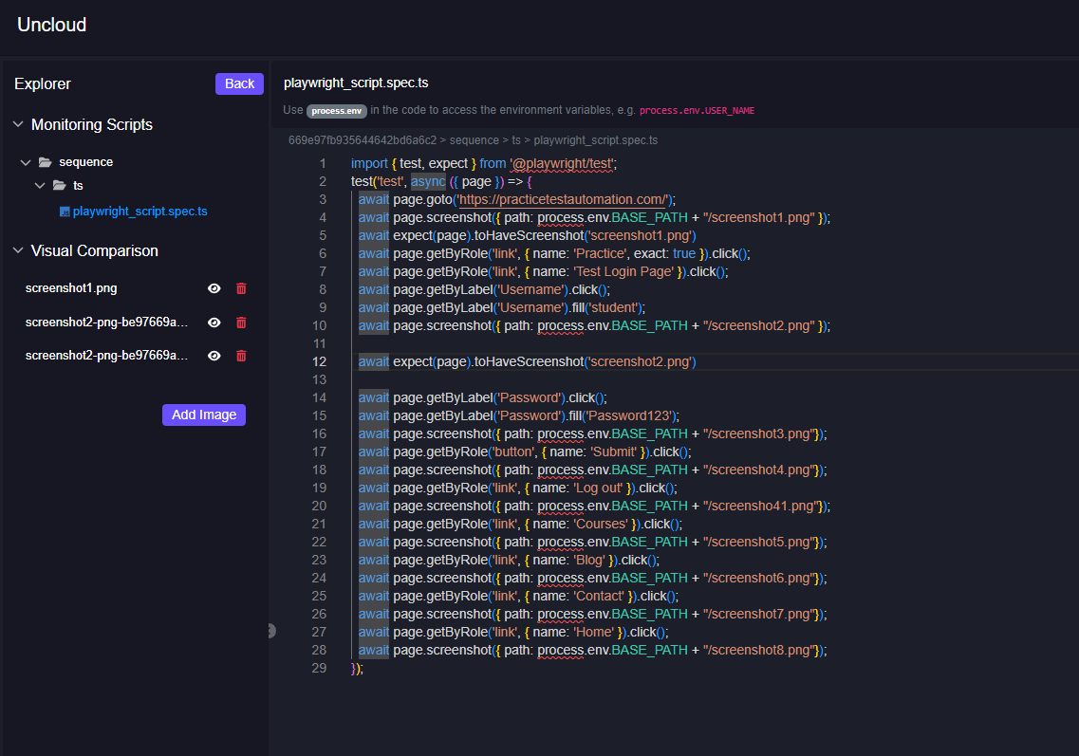Collapse the ts folder chevron
The height and width of the screenshot is (756, 1079).
click(40, 186)
